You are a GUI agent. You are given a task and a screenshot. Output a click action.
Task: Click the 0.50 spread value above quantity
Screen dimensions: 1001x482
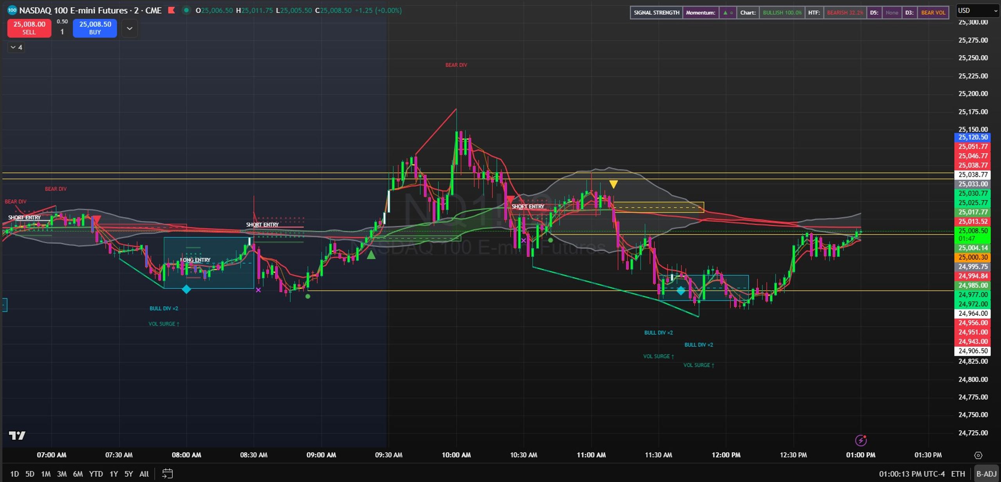click(62, 22)
